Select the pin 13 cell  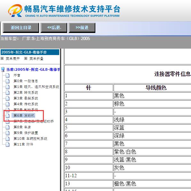pyautogui.click(x=89, y=184)
